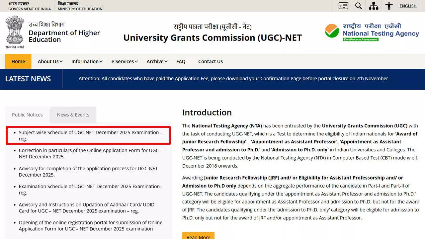Open the Contact Us menu item
This screenshot has height=239, width=425.
211,61
